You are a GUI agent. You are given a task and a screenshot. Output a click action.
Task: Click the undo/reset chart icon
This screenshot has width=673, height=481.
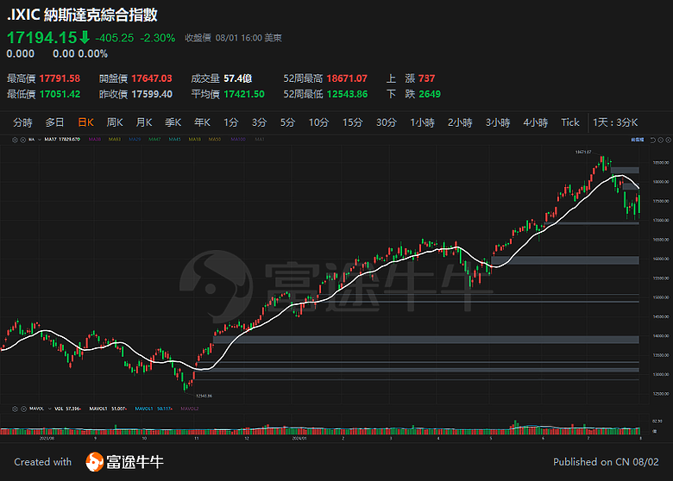[653, 140]
